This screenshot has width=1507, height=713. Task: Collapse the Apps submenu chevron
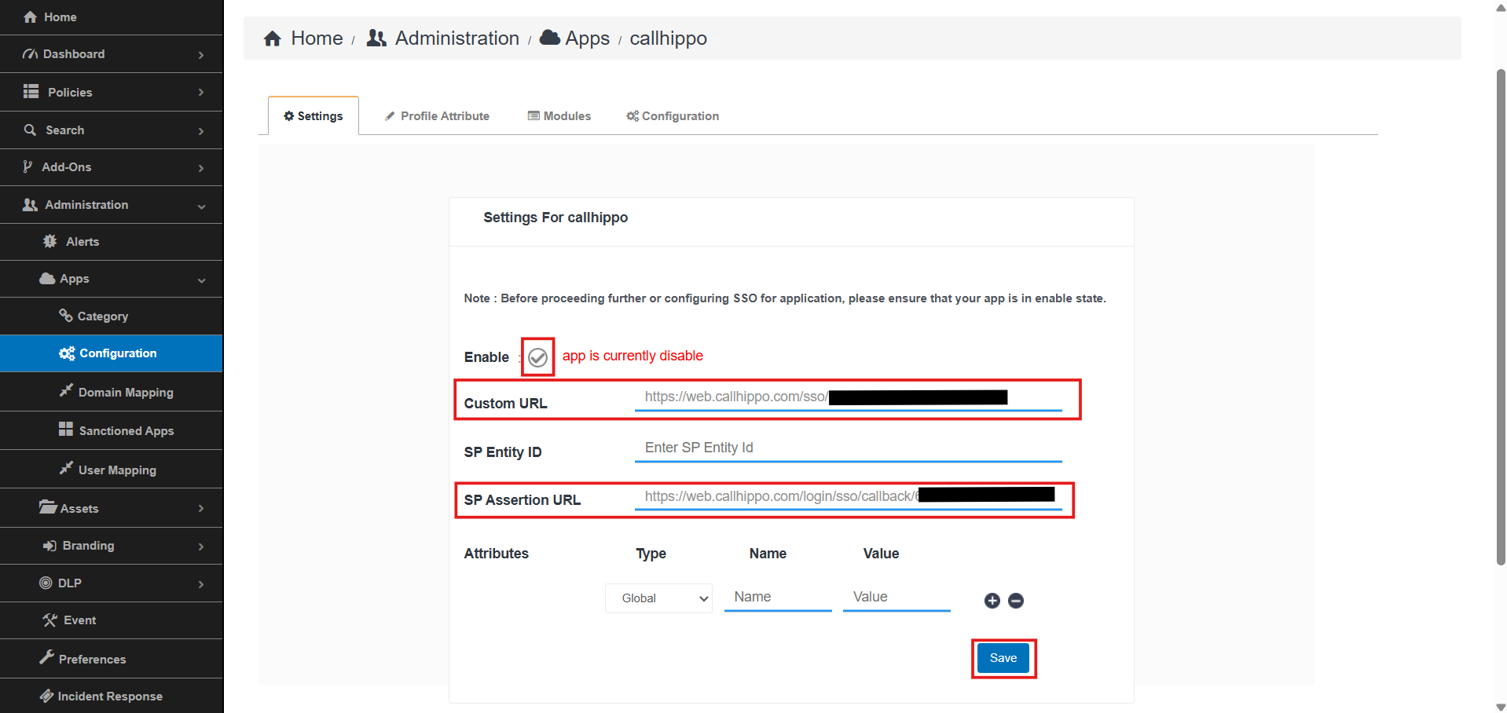(x=201, y=280)
